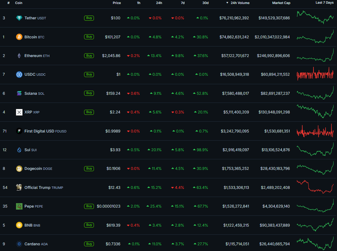The height and width of the screenshot is (251, 337).
Task: Open Tether 7-day sparkline chart
Action: pos(315,17)
